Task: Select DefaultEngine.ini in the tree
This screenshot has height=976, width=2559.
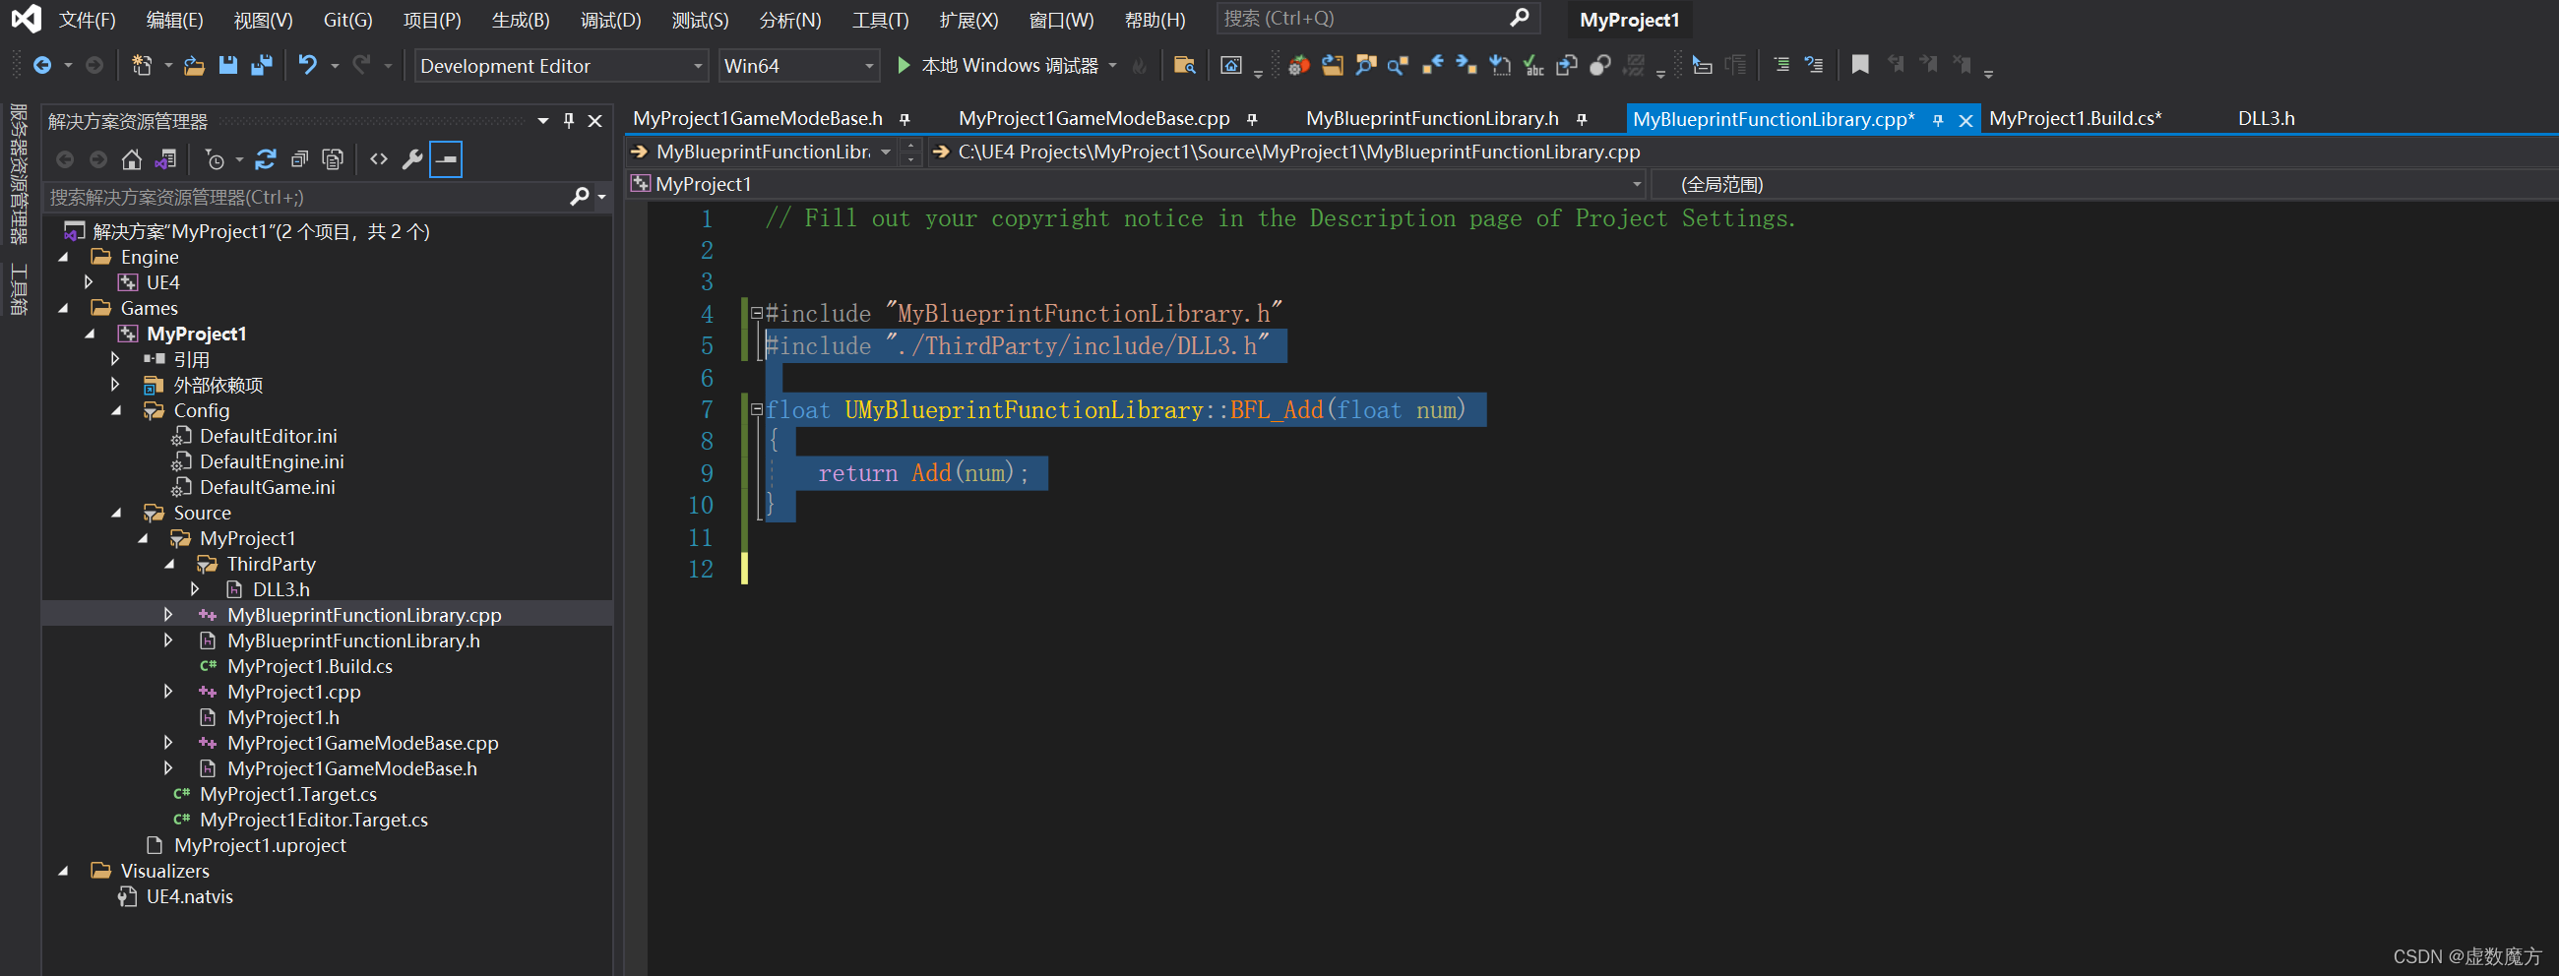Action: tap(272, 461)
